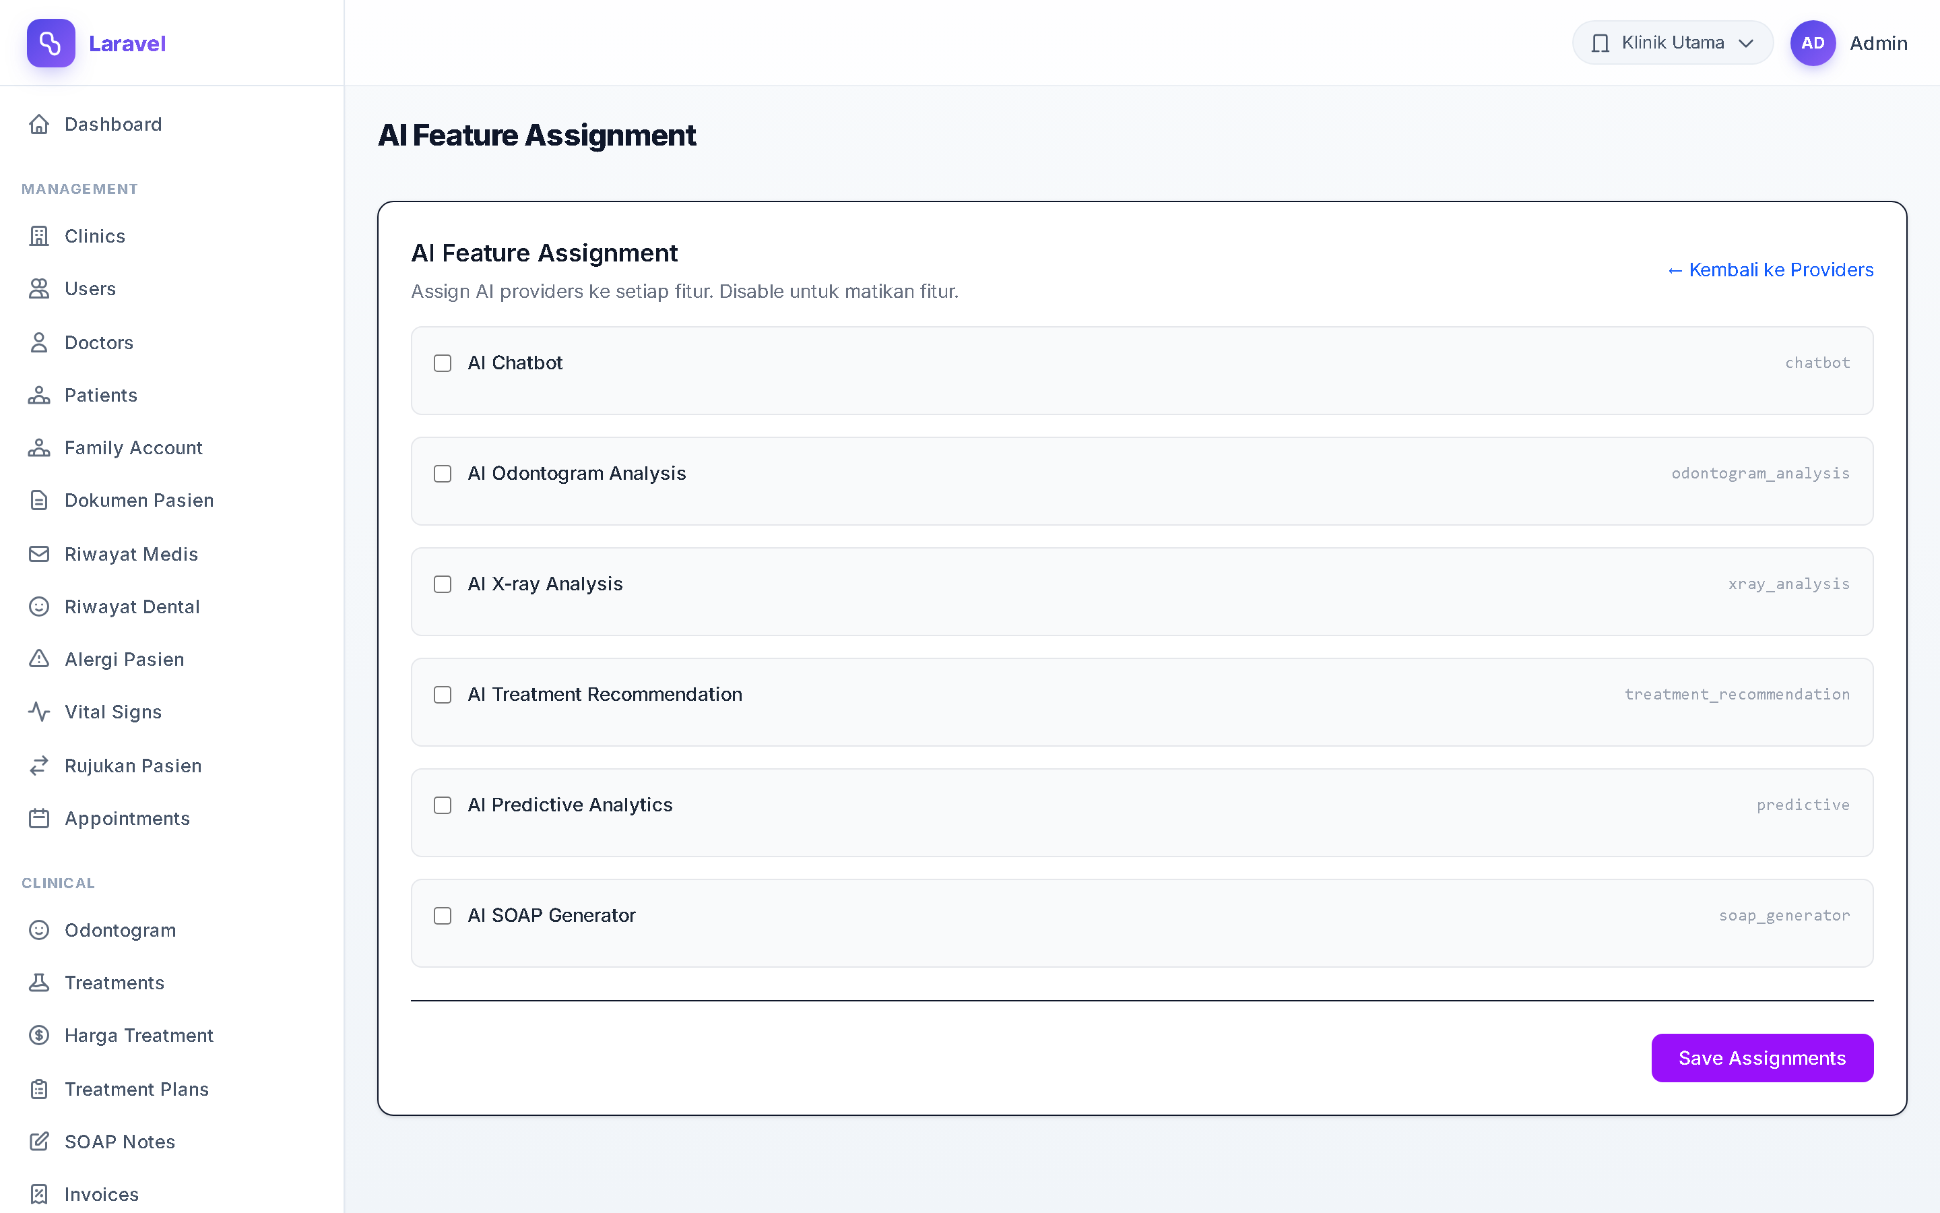Click the Riwayat Medis envelope icon
The width and height of the screenshot is (1940, 1213).
39,555
